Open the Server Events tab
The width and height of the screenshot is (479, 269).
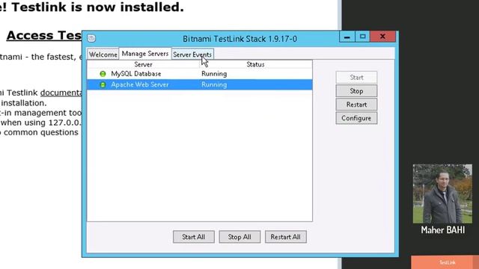(x=192, y=55)
